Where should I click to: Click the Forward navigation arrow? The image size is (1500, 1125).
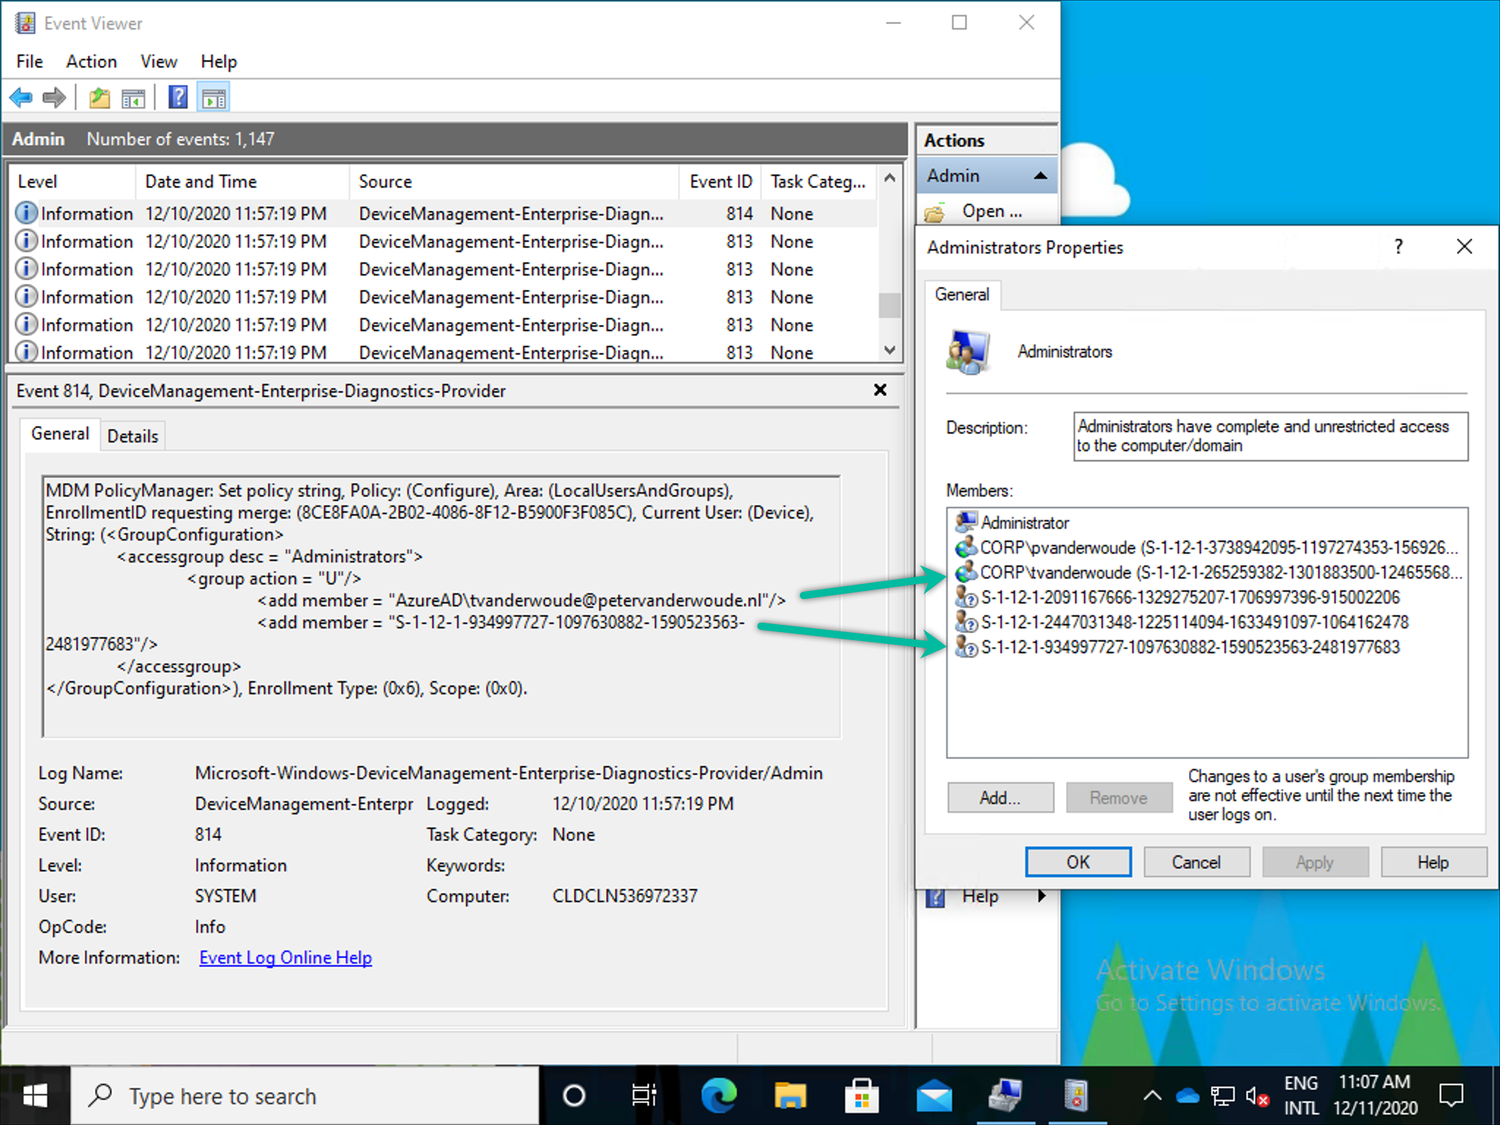[54, 97]
